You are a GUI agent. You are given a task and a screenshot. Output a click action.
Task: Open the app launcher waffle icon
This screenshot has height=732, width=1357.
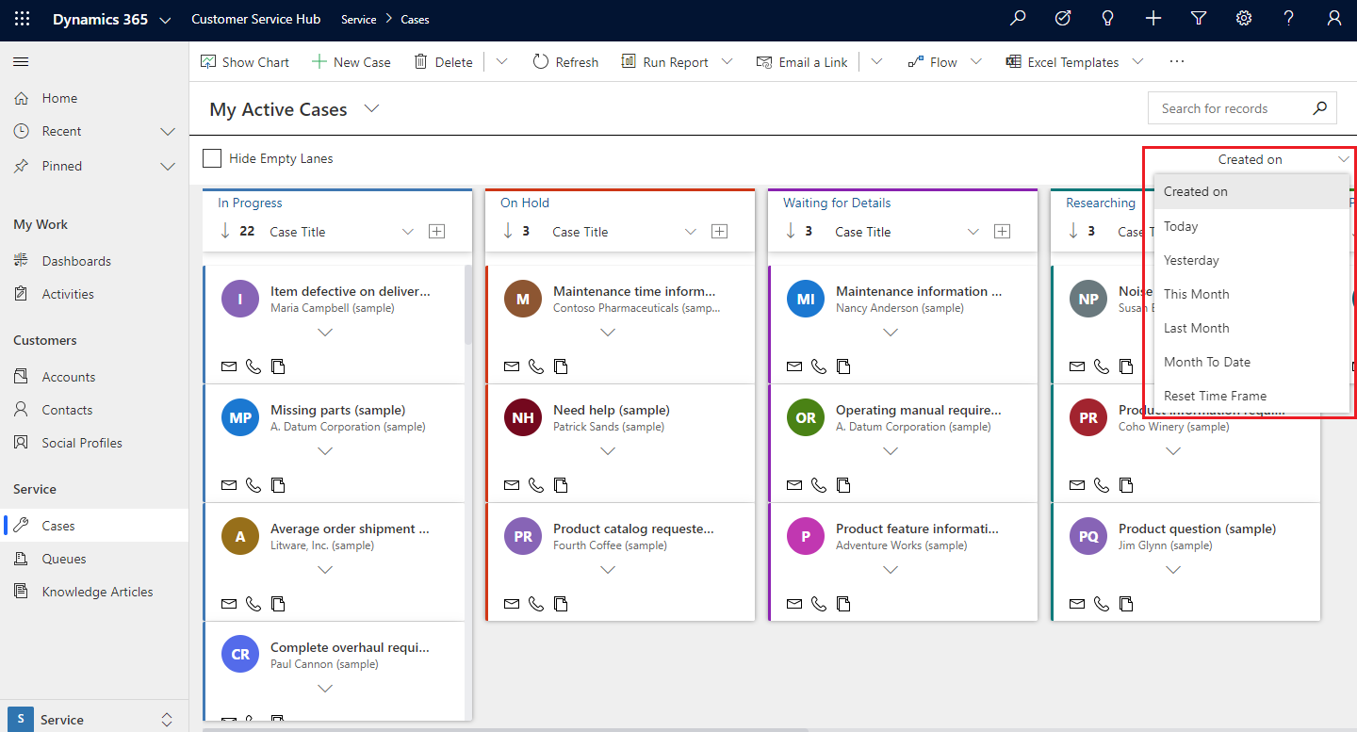click(x=22, y=19)
